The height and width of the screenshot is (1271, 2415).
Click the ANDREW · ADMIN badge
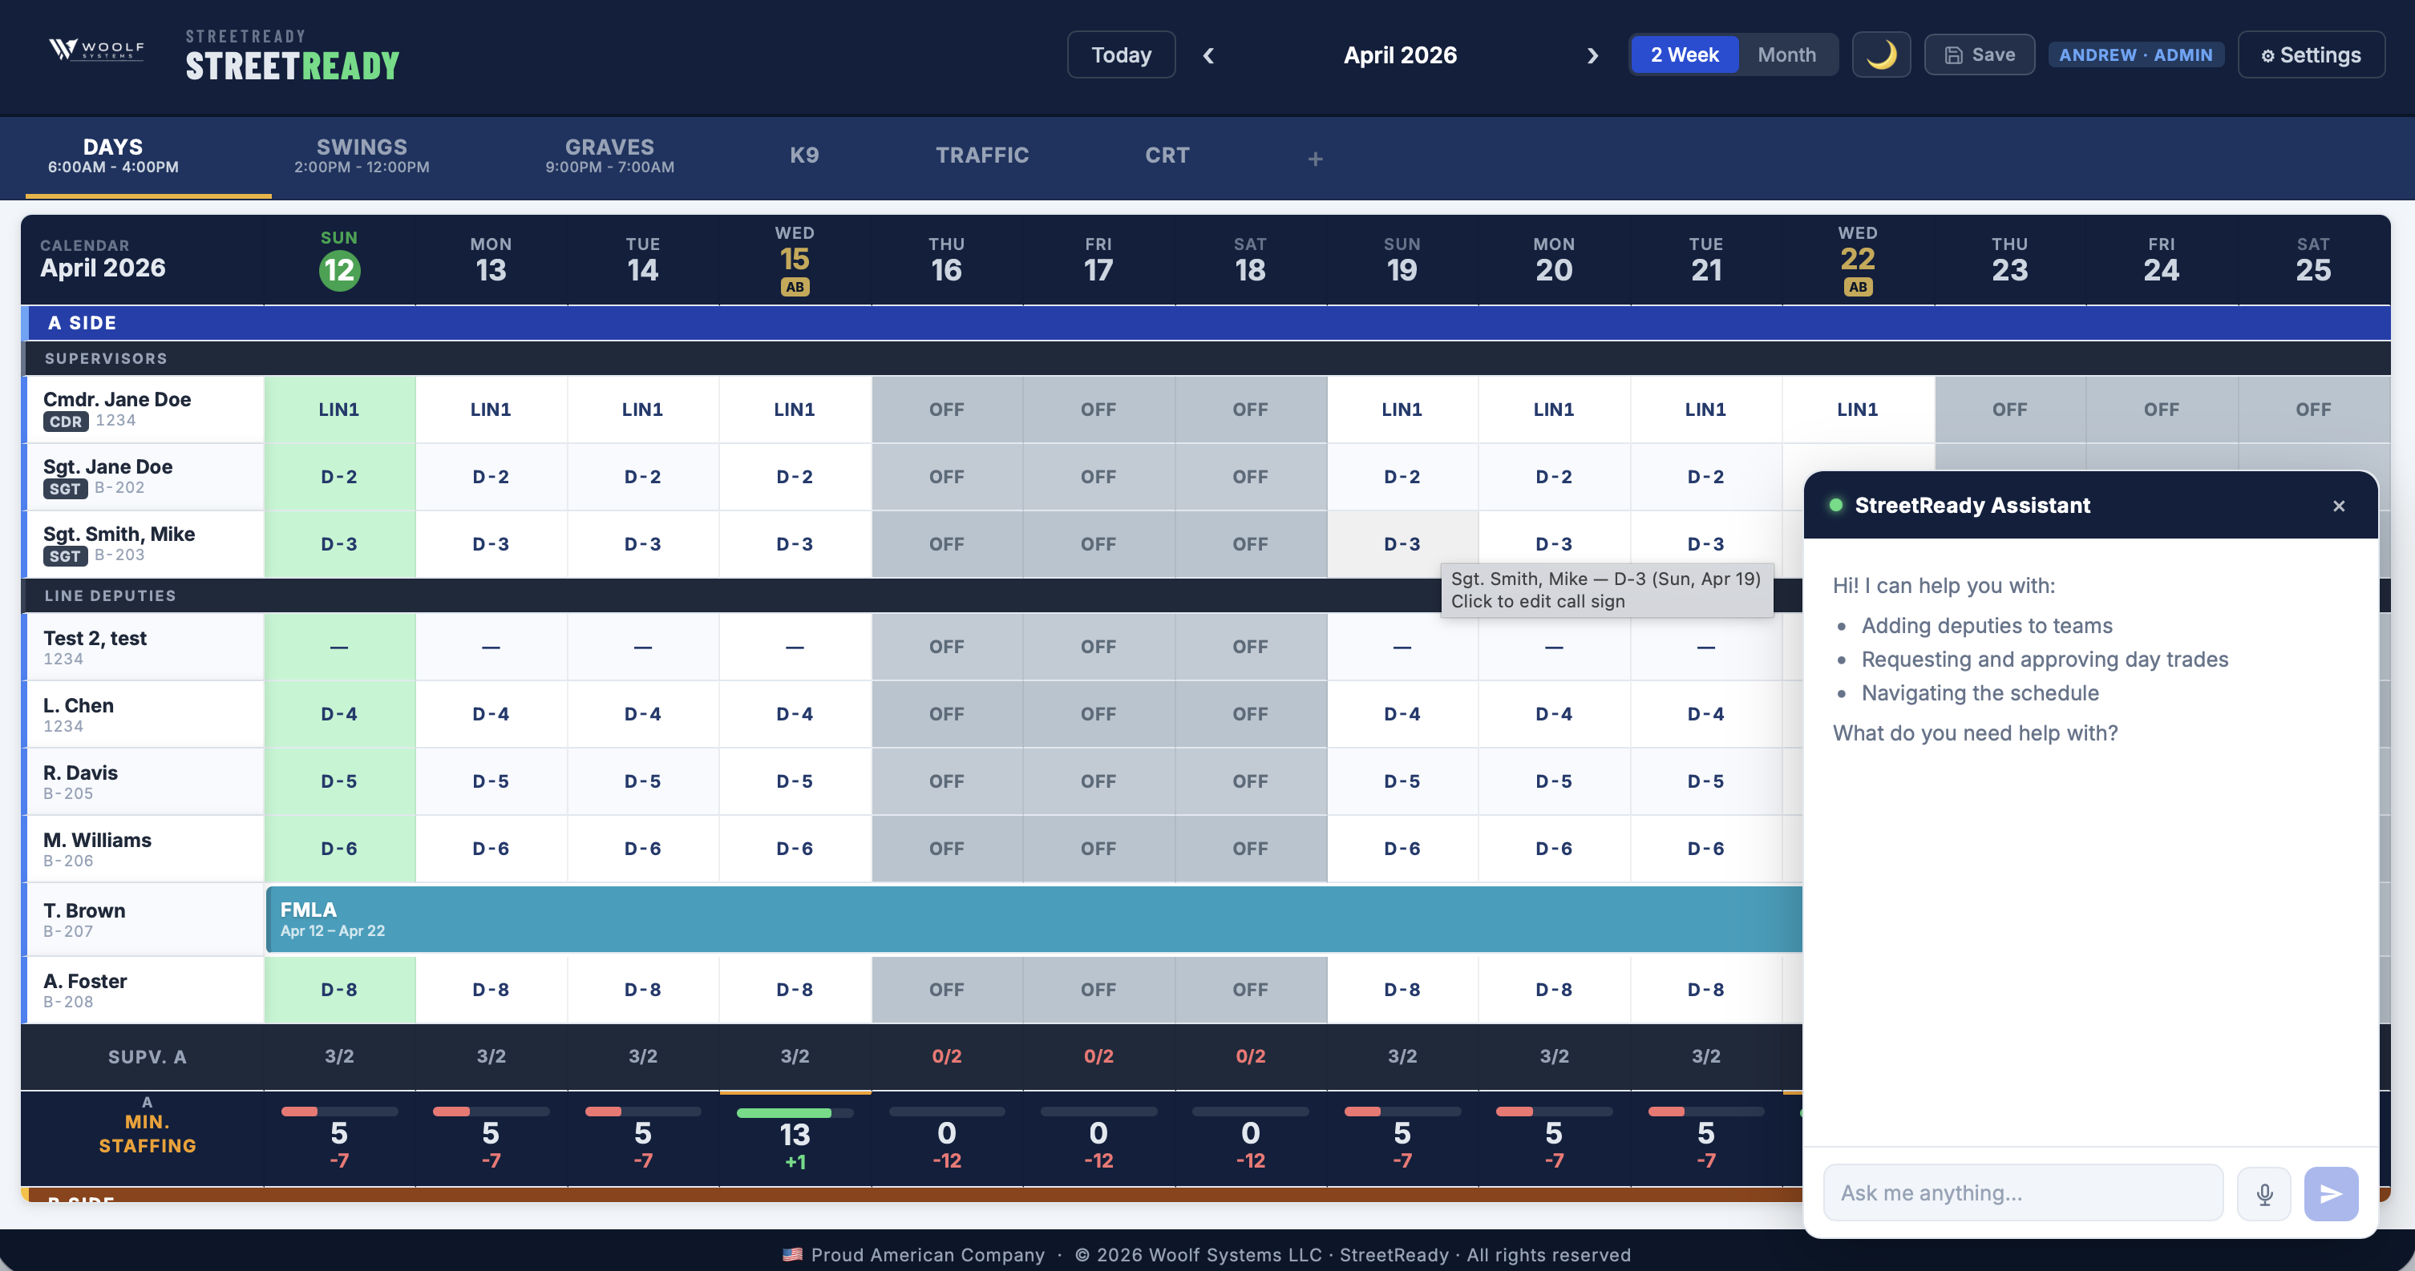[x=2137, y=54]
